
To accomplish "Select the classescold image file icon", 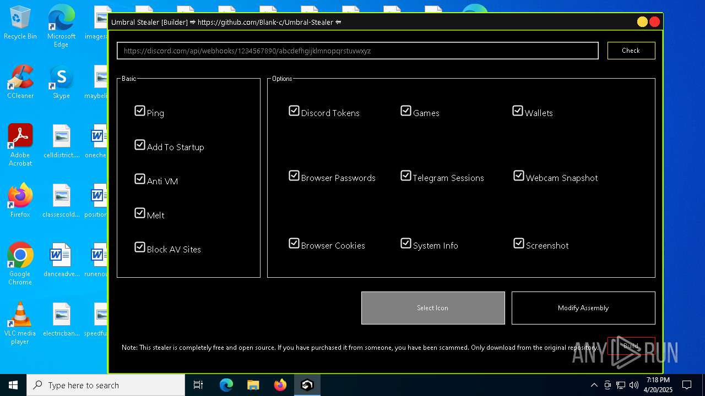I will (61, 201).
